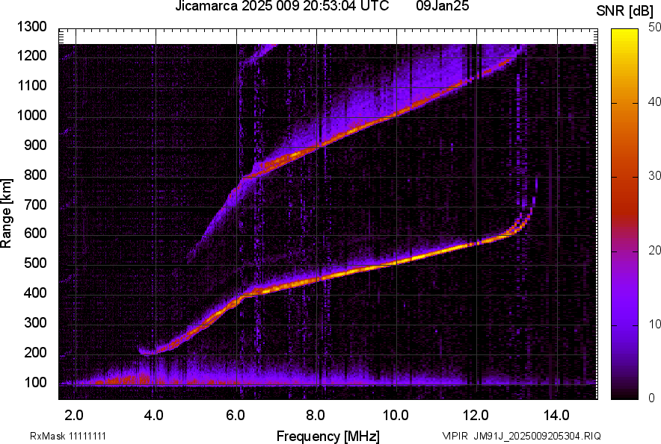Click the 1200 range tick label

pyautogui.click(x=31, y=55)
